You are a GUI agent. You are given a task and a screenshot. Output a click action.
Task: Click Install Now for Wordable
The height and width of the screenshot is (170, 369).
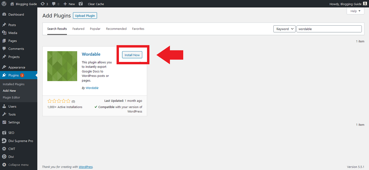coord(132,55)
